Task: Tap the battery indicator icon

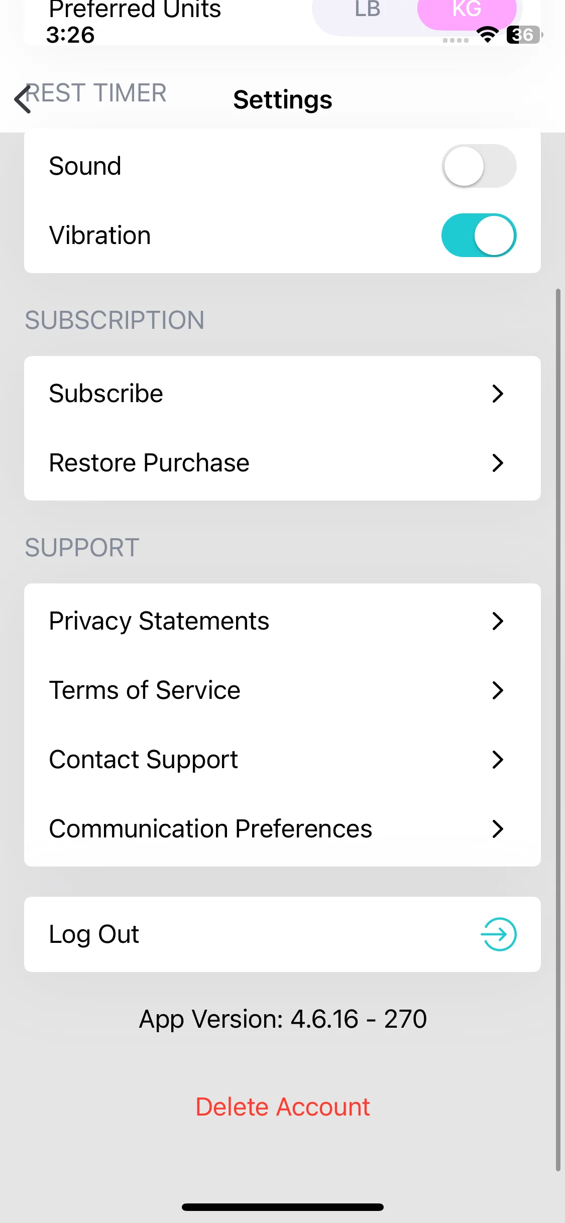Action: (524, 35)
